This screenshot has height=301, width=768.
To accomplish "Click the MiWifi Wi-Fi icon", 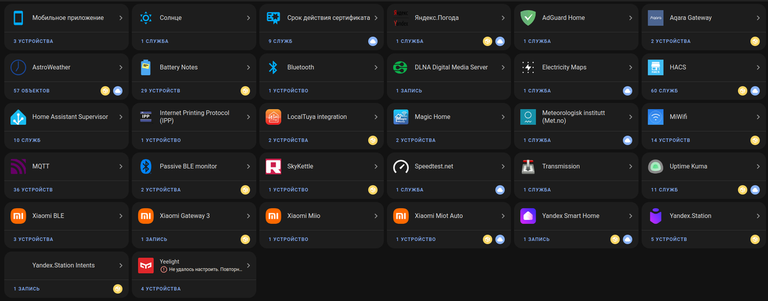I will pyautogui.click(x=655, y=117).
